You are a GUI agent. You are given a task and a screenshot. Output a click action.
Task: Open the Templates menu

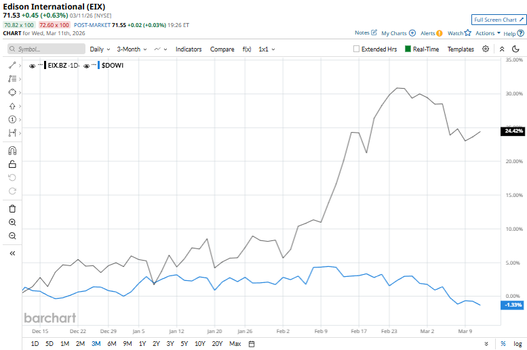click(x=461, y=49)
